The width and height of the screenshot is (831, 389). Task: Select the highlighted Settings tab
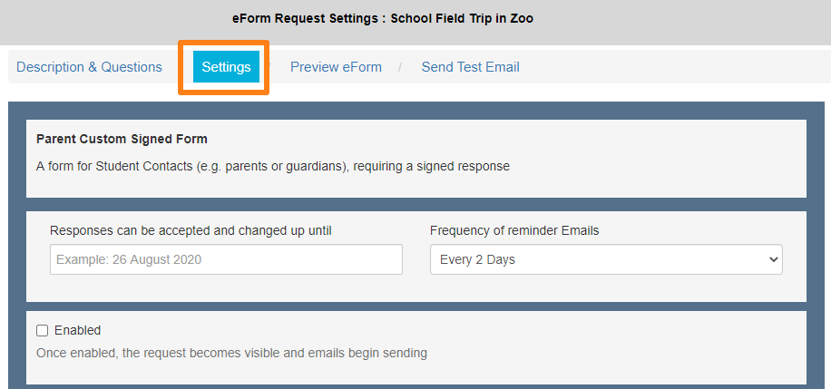point(226,67)
